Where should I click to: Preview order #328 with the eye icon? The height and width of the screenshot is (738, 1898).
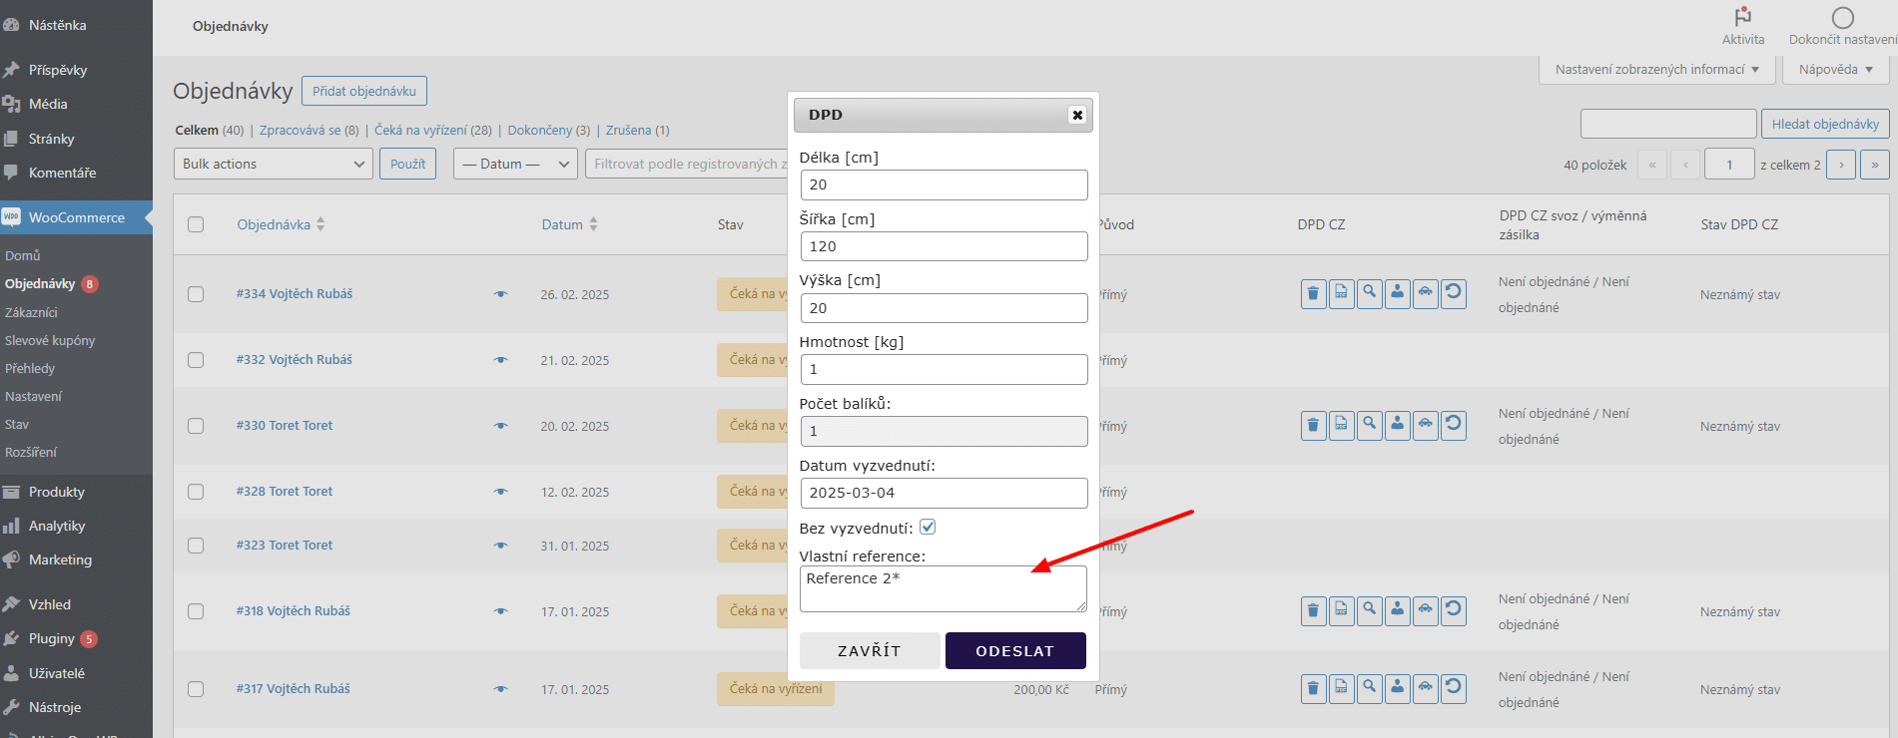[x=501, y=492]
